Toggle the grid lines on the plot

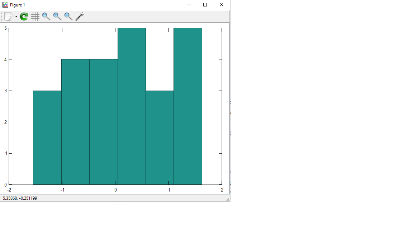point(35,16)
